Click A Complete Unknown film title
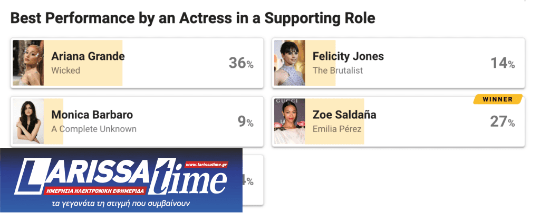 (x=93, y=129)
